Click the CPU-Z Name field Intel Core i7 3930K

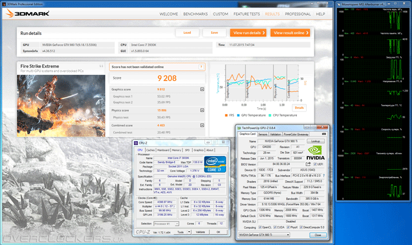(178, 158)
